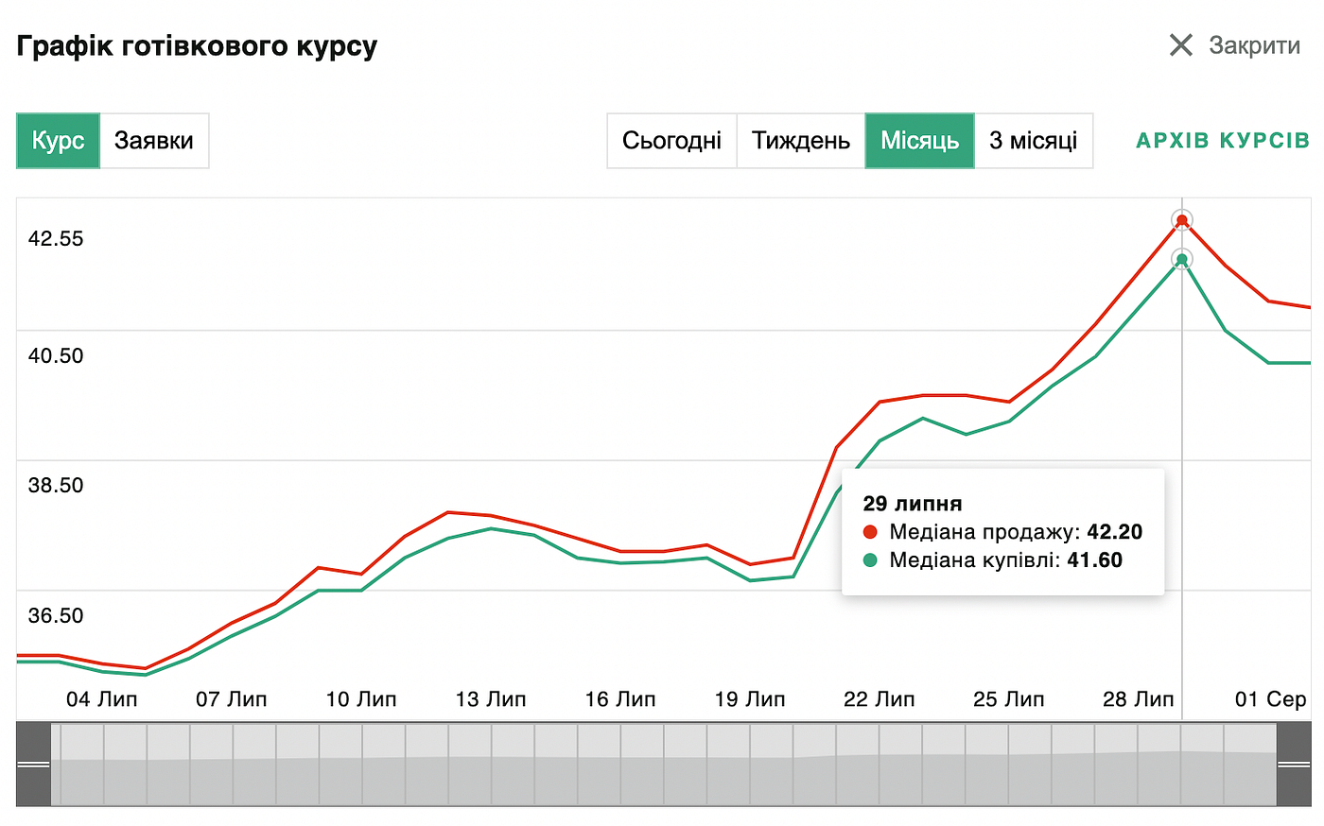Switch chart to 3 місяці

click(1034, 141)
